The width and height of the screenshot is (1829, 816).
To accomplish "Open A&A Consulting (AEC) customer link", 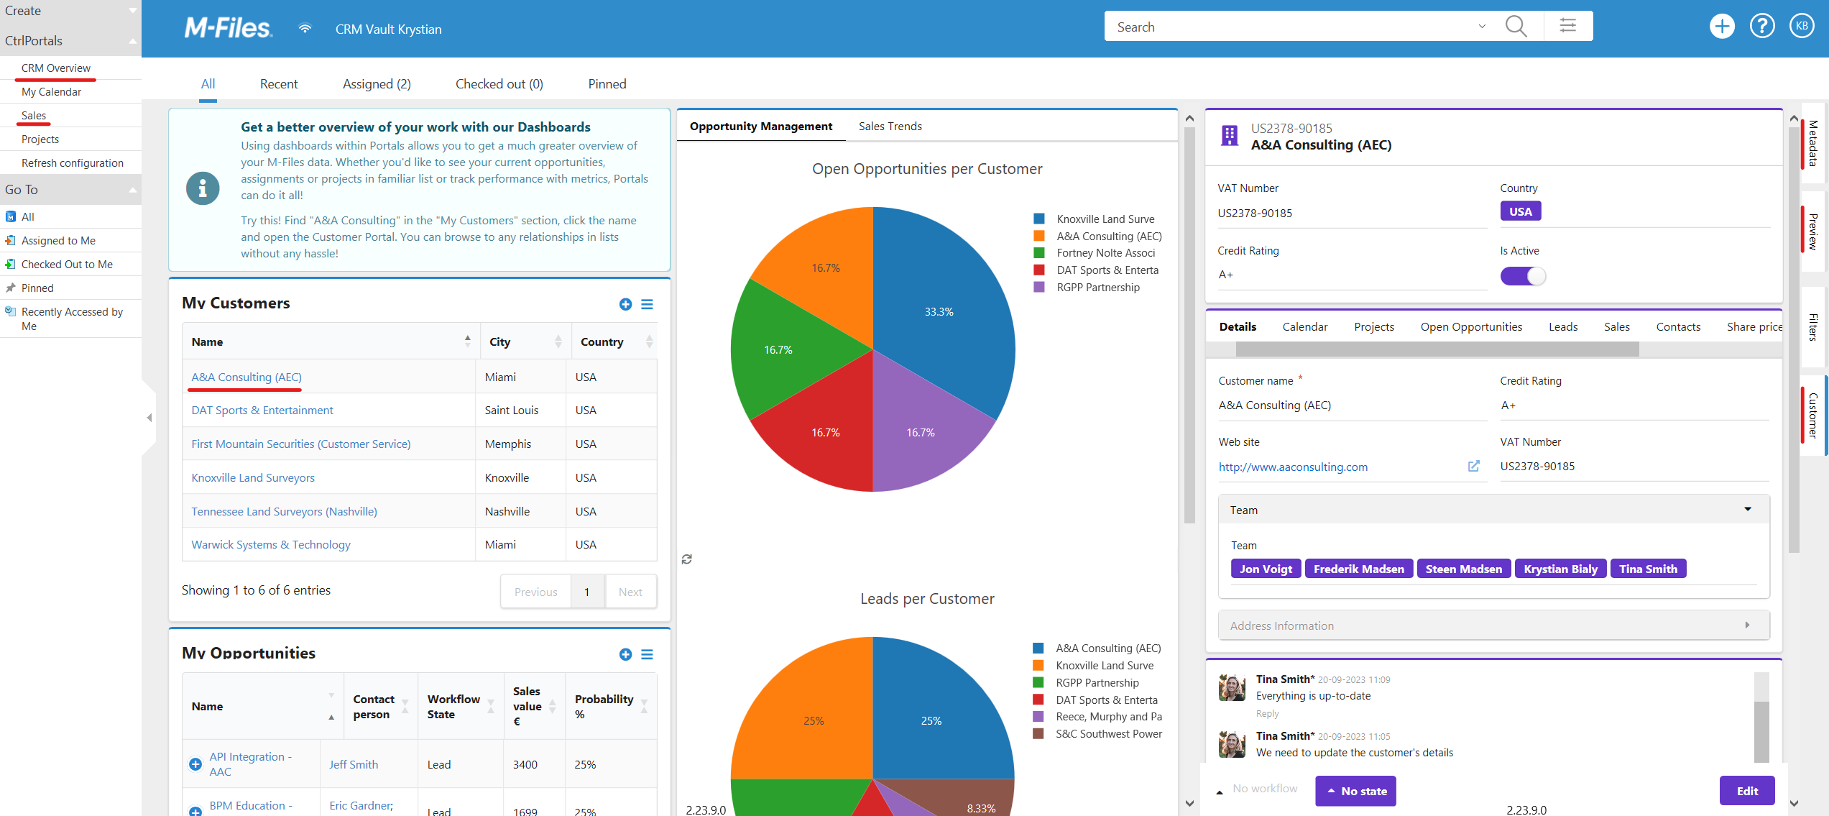I will coord(247,377).
